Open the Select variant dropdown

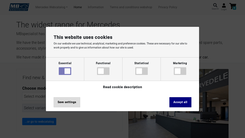[x=34, y=108]
